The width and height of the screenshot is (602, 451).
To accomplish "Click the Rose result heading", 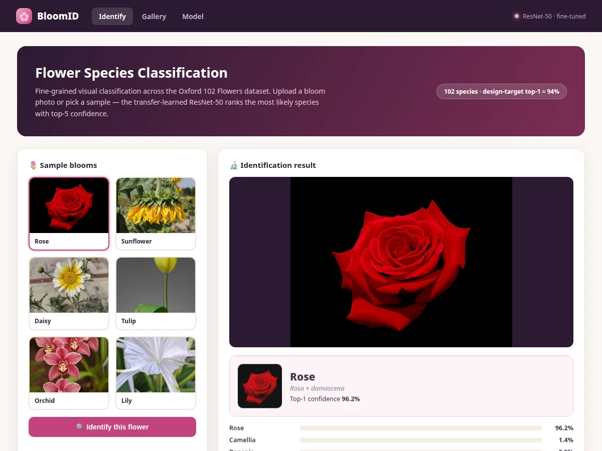I will (303, 377).
